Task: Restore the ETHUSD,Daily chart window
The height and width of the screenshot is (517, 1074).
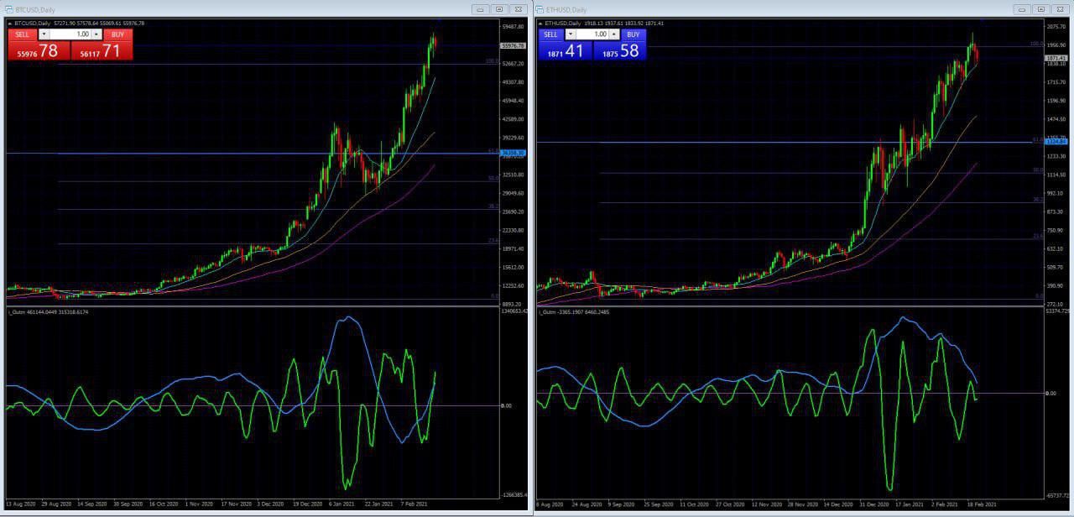Action: (1041, 8)
